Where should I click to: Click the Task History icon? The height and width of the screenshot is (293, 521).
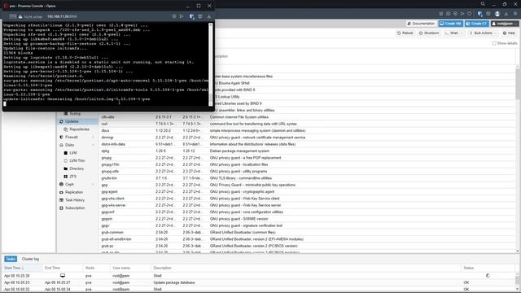(x=61, y=200)
